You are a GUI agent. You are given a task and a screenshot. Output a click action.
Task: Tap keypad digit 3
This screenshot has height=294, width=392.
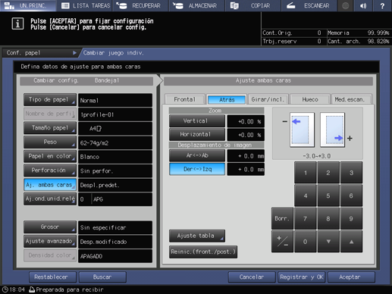[x=351, y=173]
